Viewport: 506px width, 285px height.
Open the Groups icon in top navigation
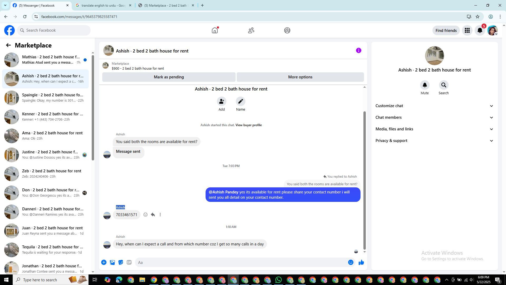click(287, 30)
